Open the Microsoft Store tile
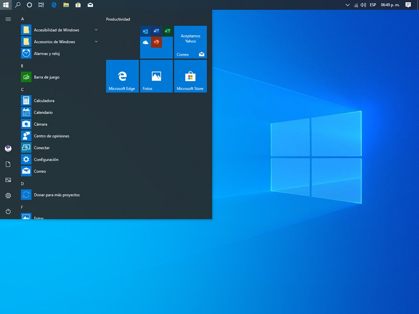 pos(190,76)
